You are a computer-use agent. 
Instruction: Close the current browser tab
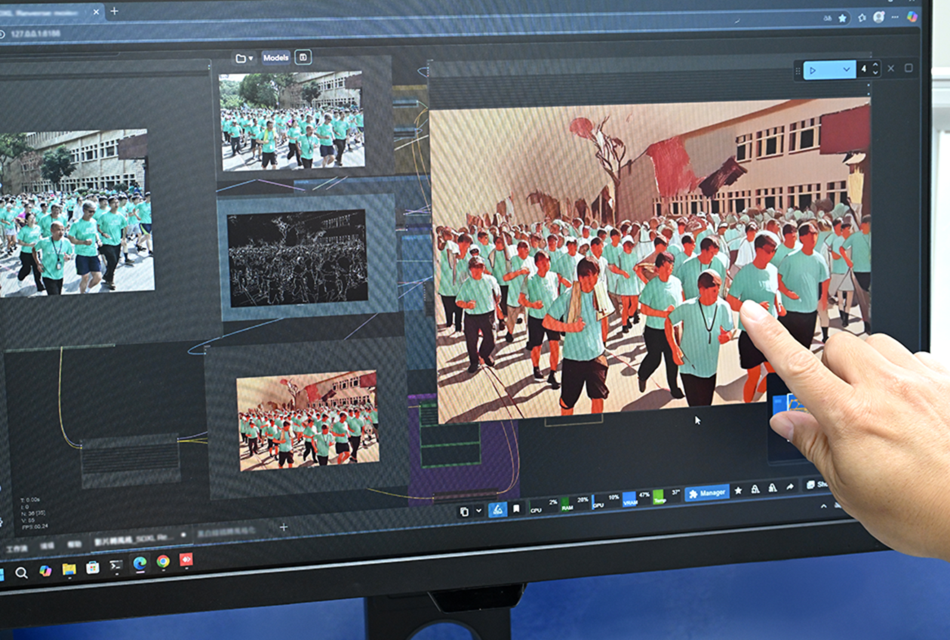coord(96,11)
